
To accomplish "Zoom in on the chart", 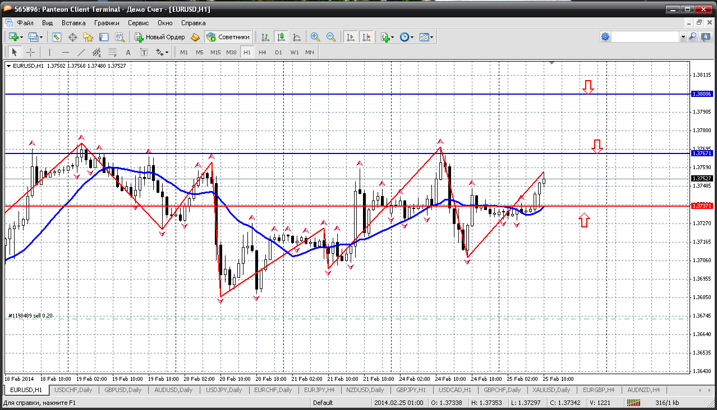I will tap(315, 37).
